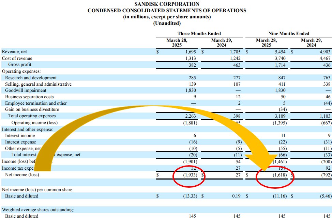Click cost of revenue value 4,467

coord(325,58)
